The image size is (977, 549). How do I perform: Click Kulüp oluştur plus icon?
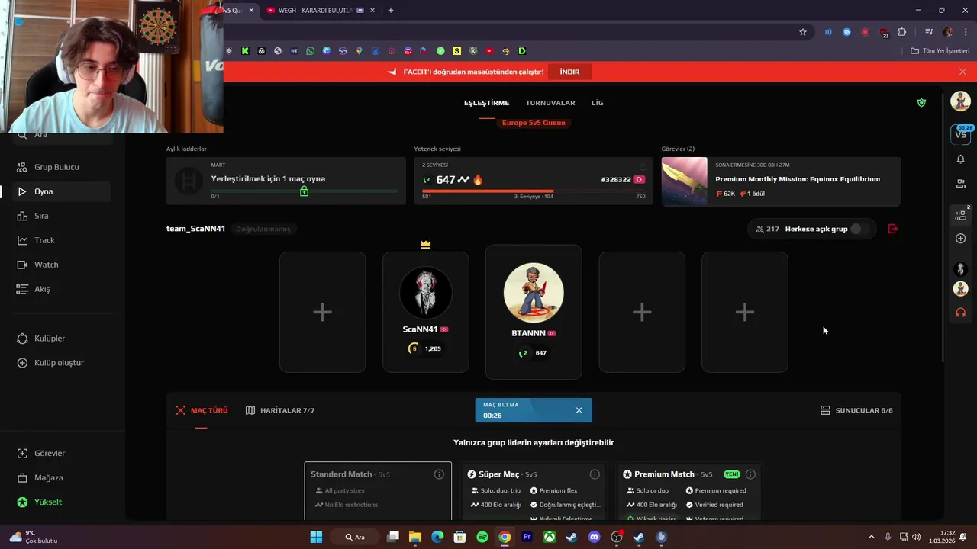[x=22, y=363]
